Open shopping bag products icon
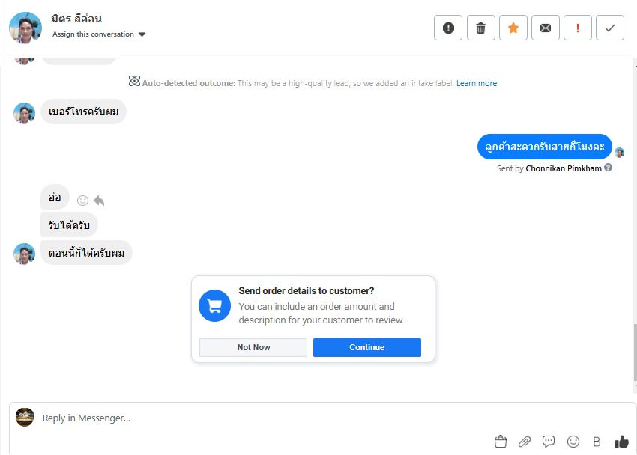 (x=501, y=442)
